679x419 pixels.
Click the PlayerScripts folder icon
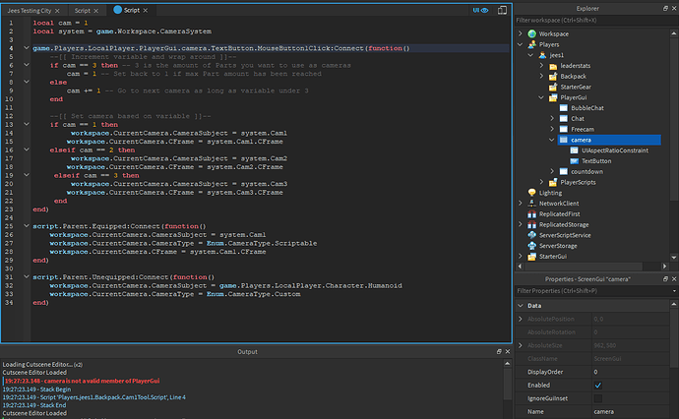pos(553,182)
